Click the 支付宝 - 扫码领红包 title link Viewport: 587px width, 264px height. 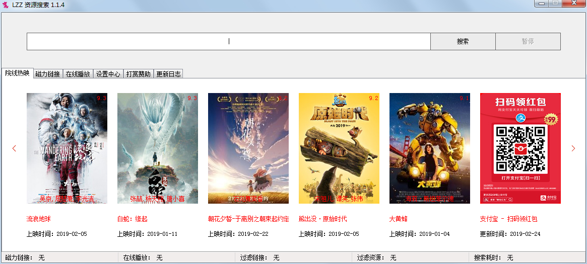coord(509,219)
